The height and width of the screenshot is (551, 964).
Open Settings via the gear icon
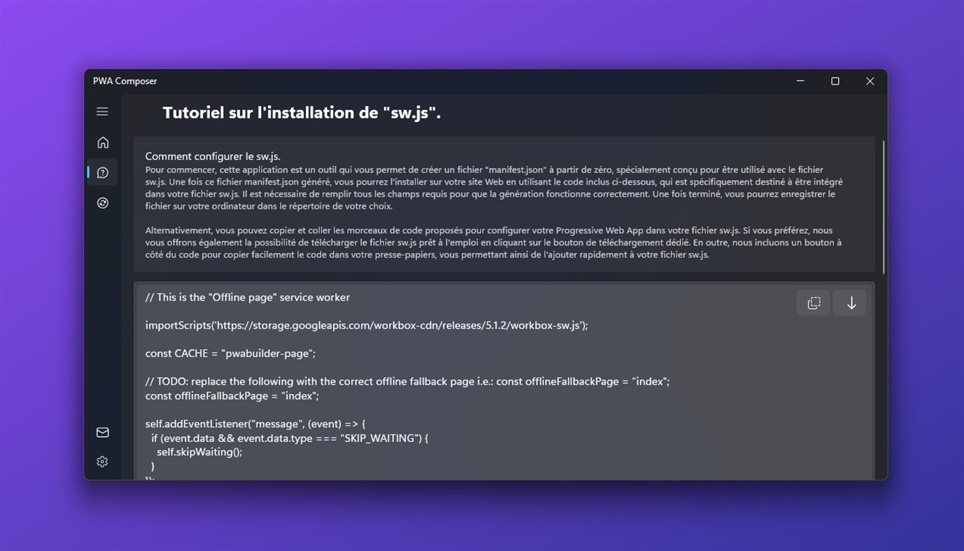[x=102, y=462]
